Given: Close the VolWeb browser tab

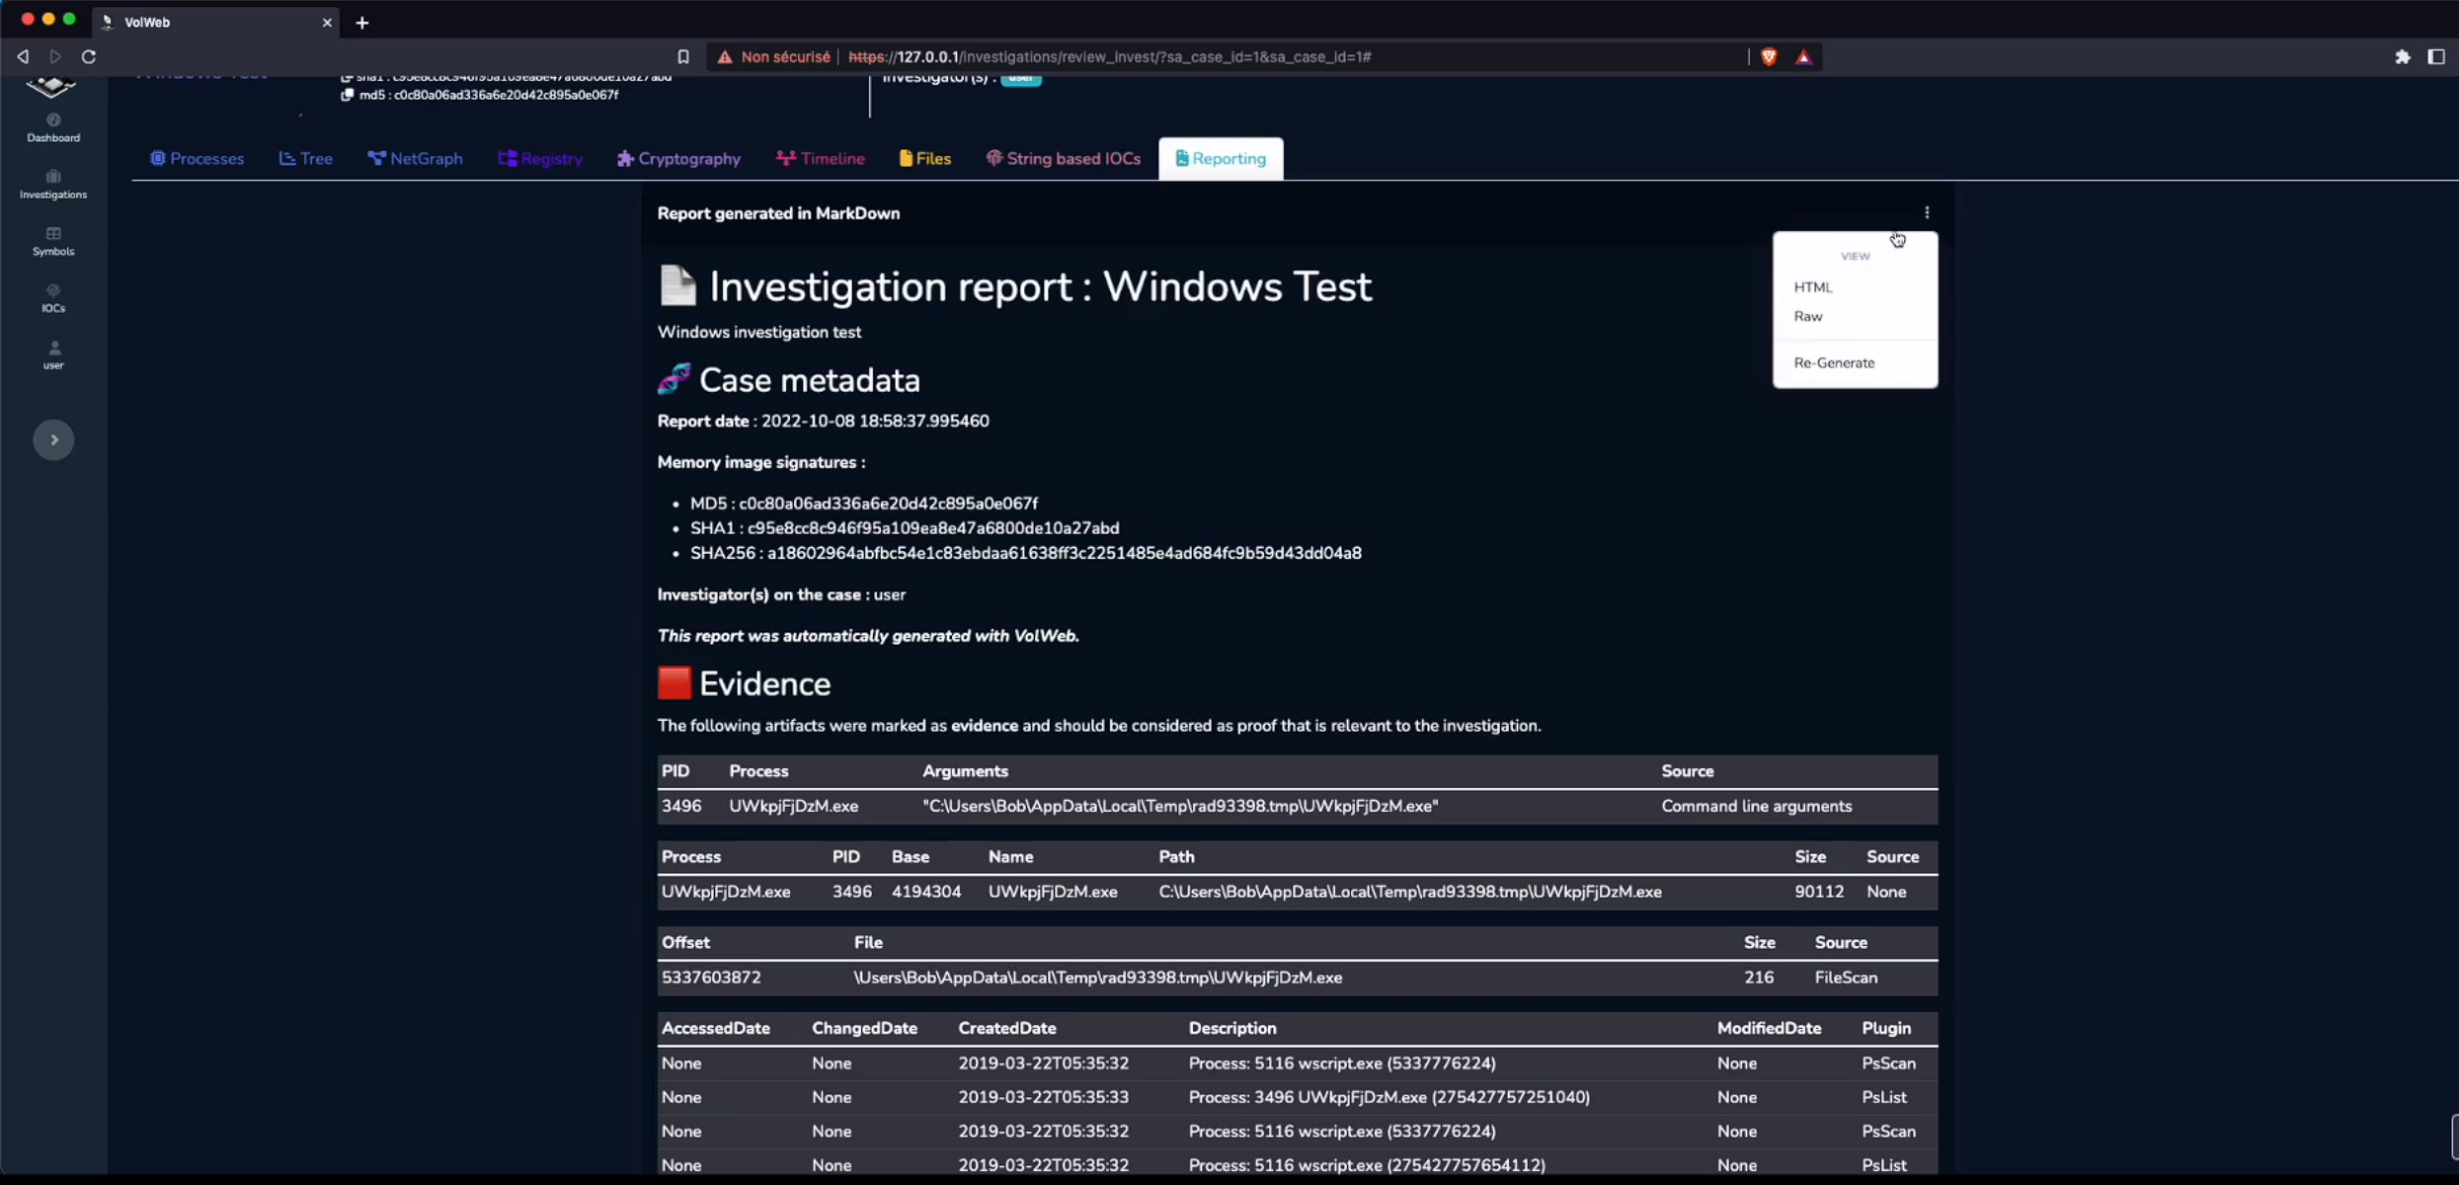Looking at the screenshot, I should pyautogui.click(x=327, y=22).
